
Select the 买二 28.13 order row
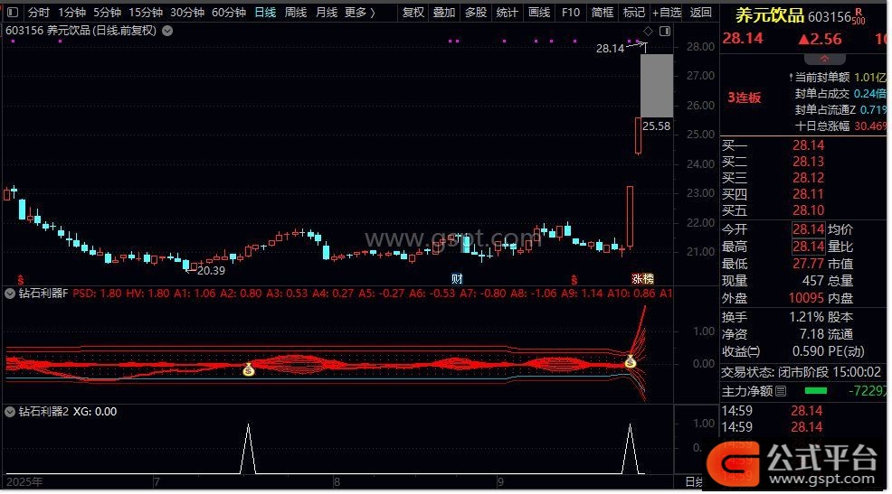(x=802, y=162)
